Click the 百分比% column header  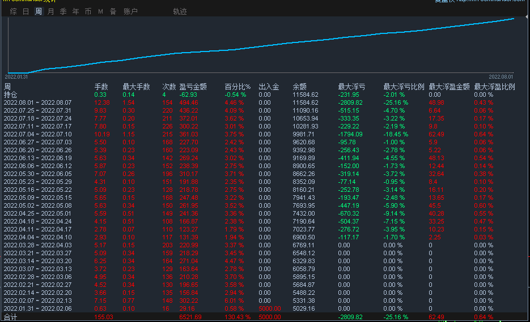click(238, 87)
